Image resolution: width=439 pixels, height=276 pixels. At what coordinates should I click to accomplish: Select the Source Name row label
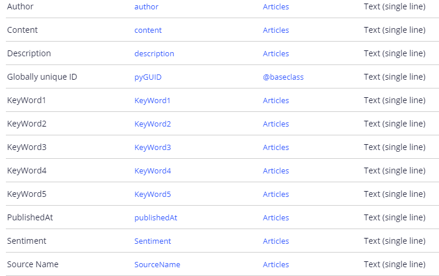tap(33, 264)
